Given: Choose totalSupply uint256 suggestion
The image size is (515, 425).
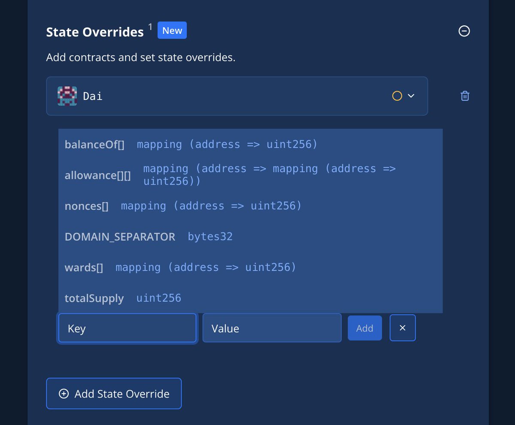Looking at the screenshot, I should pyautogui.click(x=250, y=298).
